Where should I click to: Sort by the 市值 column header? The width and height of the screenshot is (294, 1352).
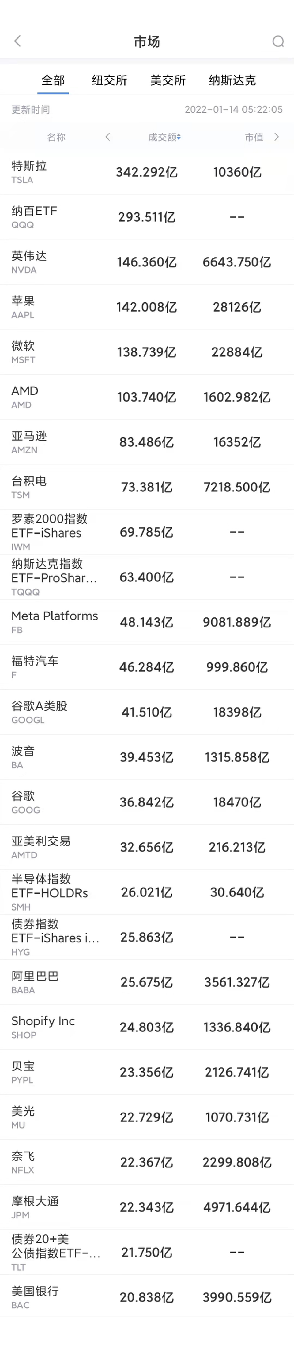click(254, 137)
